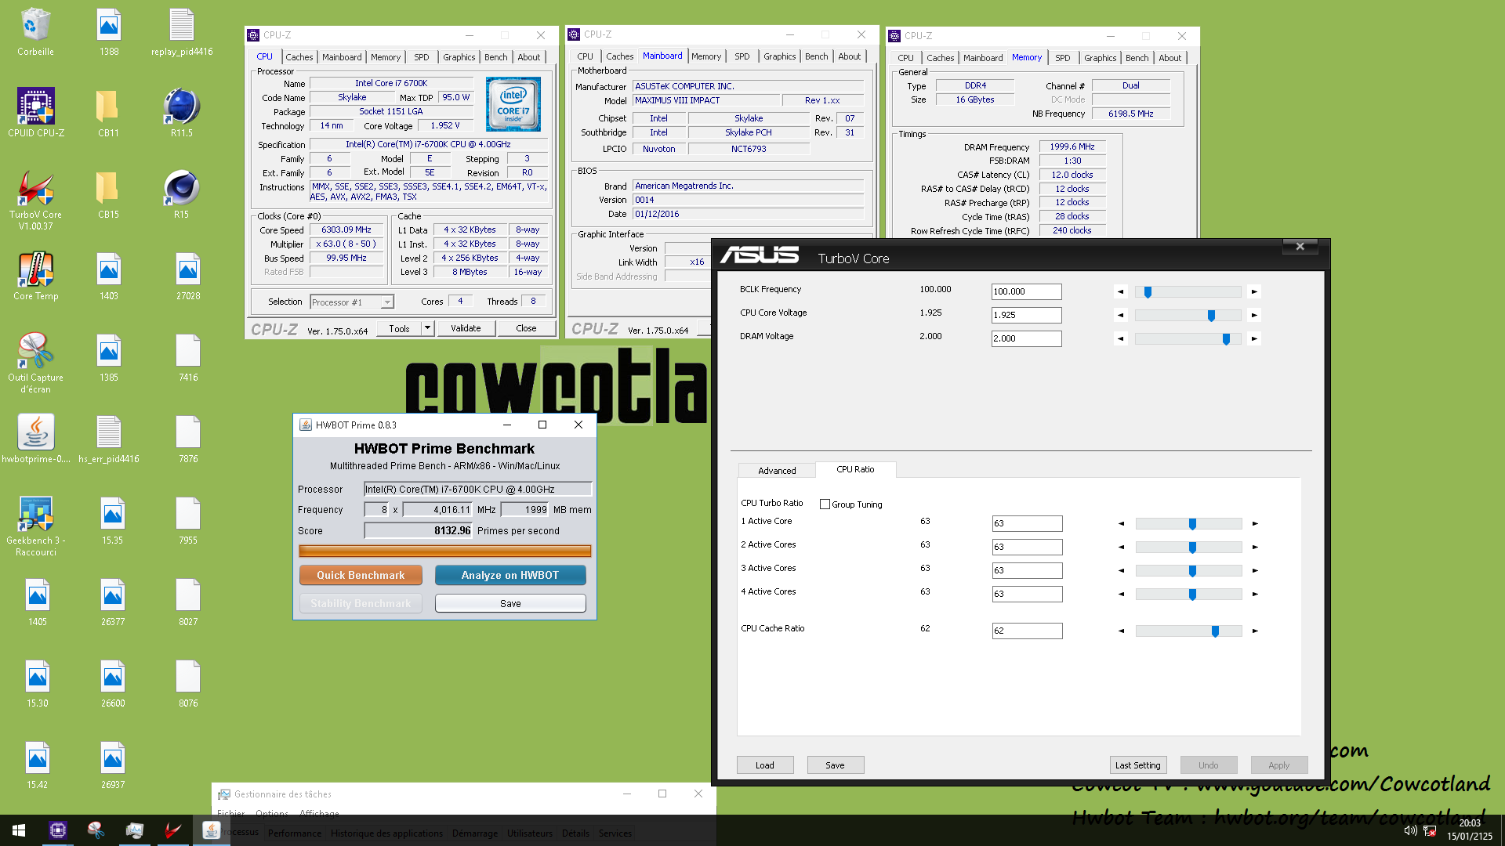Open image file named 26377
Screen dimensions: 1505x846
113,602
